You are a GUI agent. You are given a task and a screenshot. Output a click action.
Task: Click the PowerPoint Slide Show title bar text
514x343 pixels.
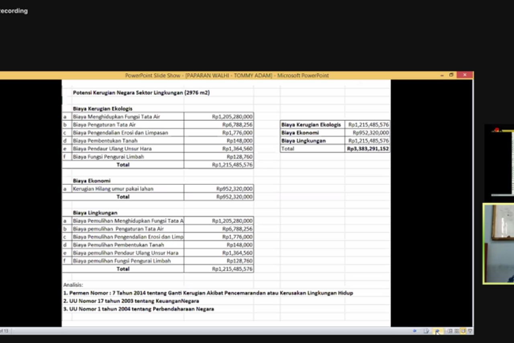[x=227, y=75]
